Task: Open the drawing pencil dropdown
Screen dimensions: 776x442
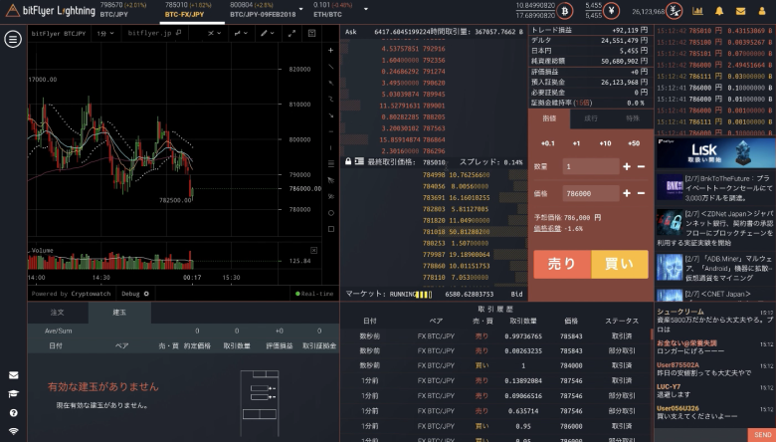Action: (268, 33)
